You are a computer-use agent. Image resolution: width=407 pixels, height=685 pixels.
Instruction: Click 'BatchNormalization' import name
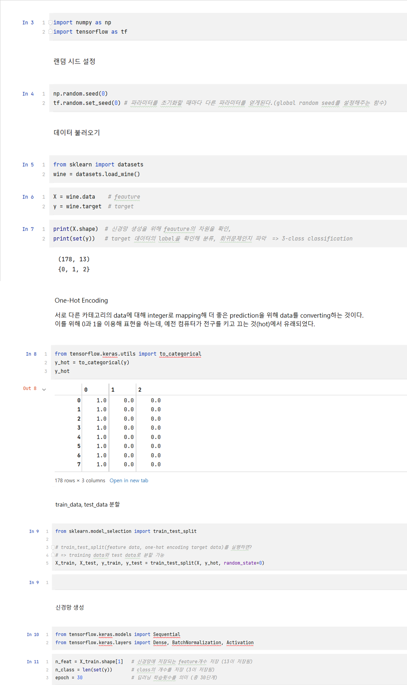click(x=196, y=643)
